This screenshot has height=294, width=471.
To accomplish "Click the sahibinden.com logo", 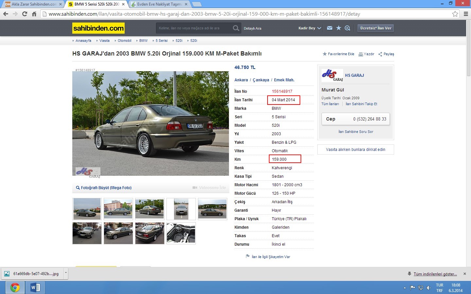I will click(98, 28).
